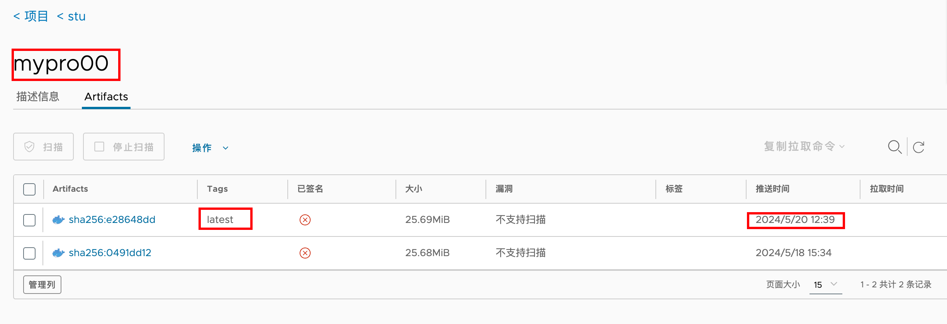Screen dimensions: 947x324
Task: Expand the 复制拉取命令 dropdown
Action: 804,147
